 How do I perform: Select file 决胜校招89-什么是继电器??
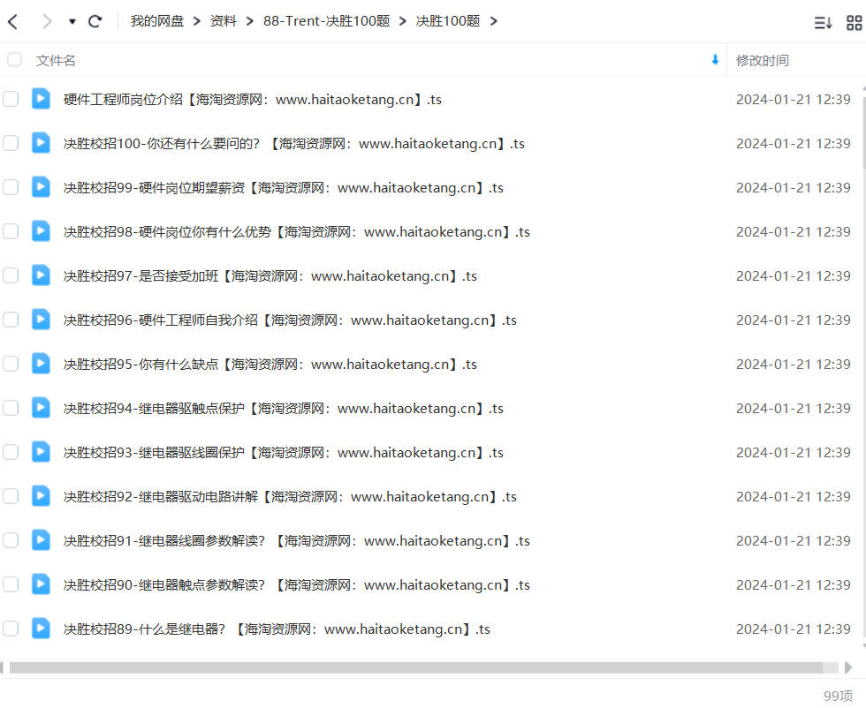click(277, 629)
